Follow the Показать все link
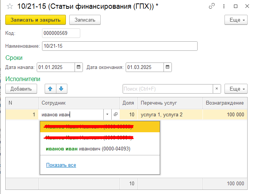 61,165
